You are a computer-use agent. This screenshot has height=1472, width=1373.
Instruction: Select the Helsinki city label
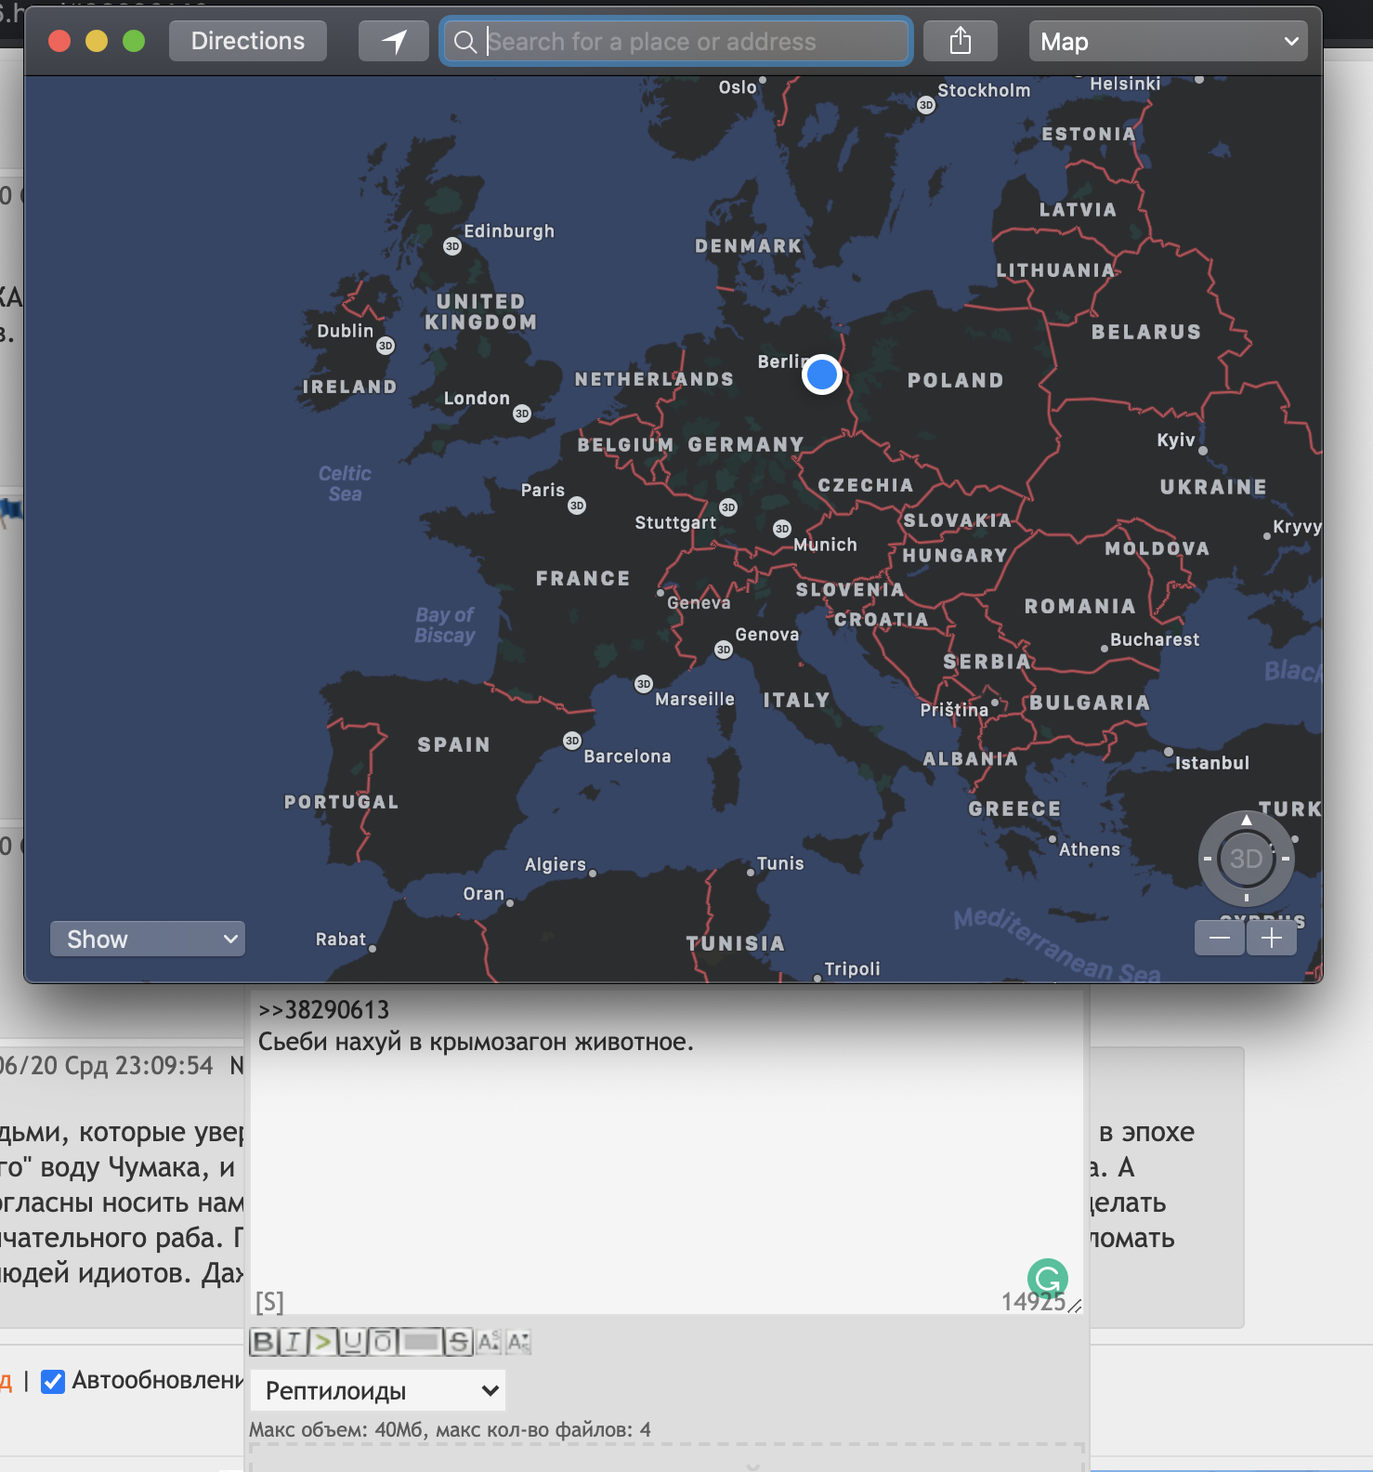[x=1125, y=84]
